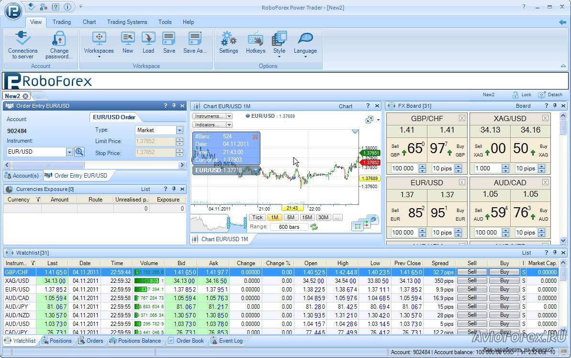Detach the current workspace
The height and width of the screenshot is (358, 571).
(x=550, y=95)
